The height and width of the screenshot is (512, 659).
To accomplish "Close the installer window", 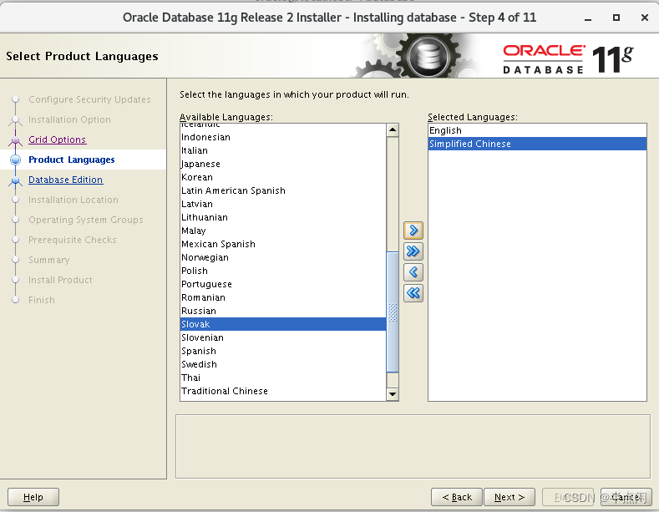I will point(644,18).
